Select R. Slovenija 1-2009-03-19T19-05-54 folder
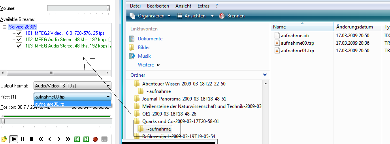390x144 pixels. coord(179,136)
